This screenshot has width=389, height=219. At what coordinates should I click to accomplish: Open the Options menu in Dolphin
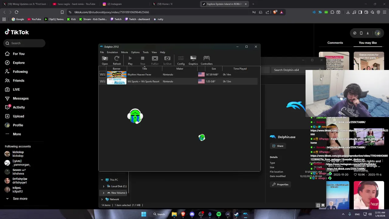tap(135, 52)
